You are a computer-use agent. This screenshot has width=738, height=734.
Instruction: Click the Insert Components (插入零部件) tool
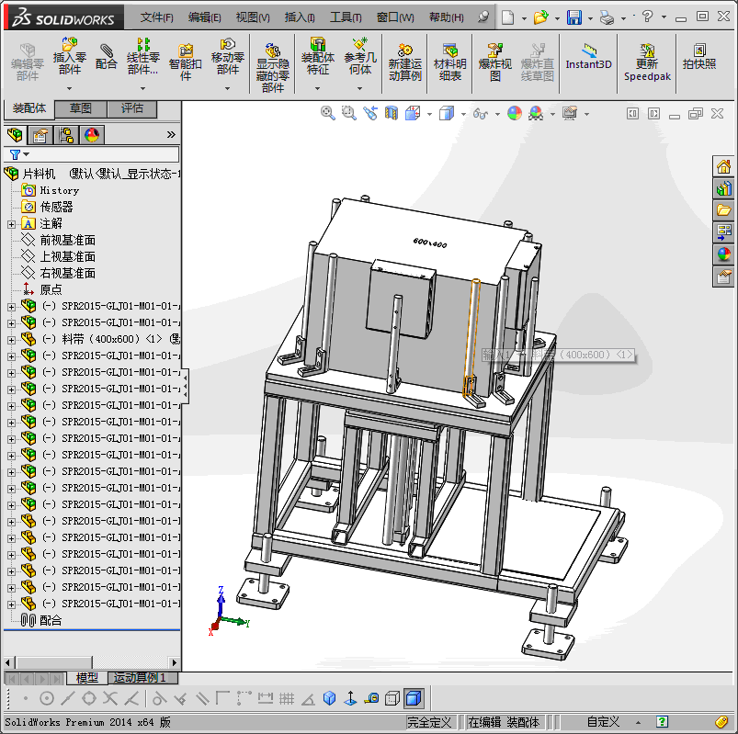coord(69,55)
